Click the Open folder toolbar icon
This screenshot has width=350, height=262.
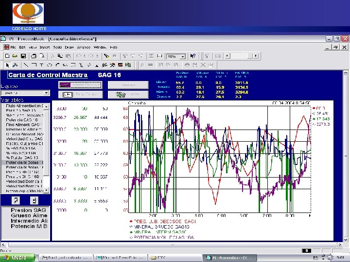[15, 56]
